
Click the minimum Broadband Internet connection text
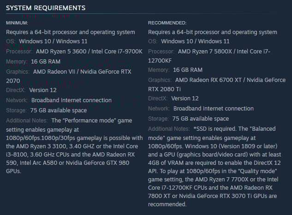[71, 100]
